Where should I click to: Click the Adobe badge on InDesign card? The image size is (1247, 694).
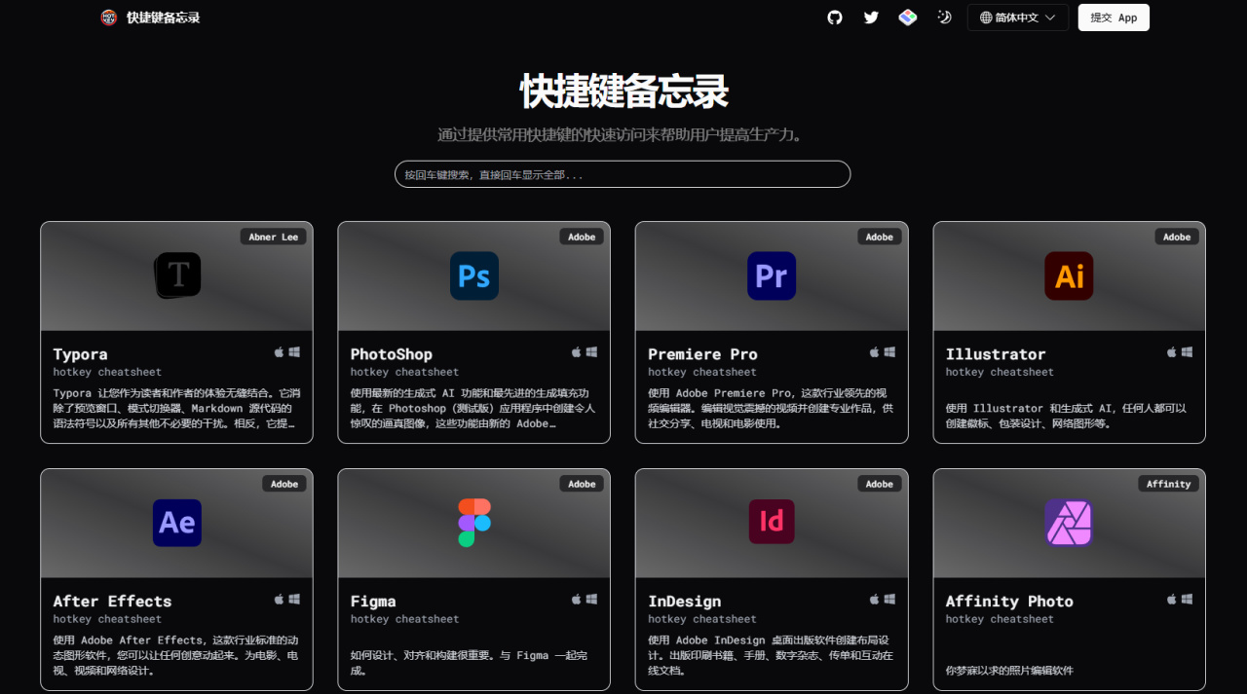coord(880,484)
